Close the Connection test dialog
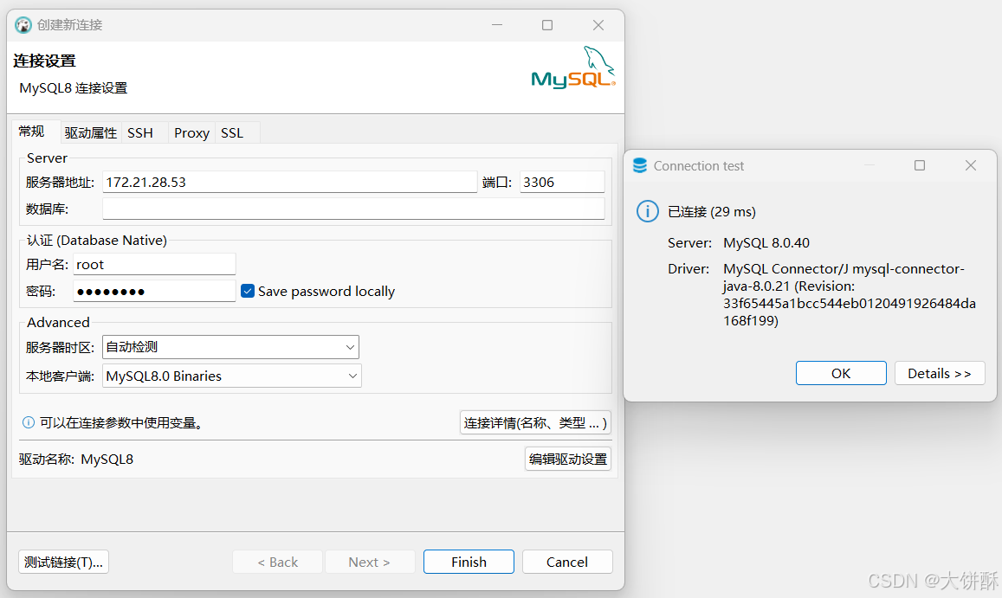This screenshot has width=1002, height=598. (x=971, y=165)
